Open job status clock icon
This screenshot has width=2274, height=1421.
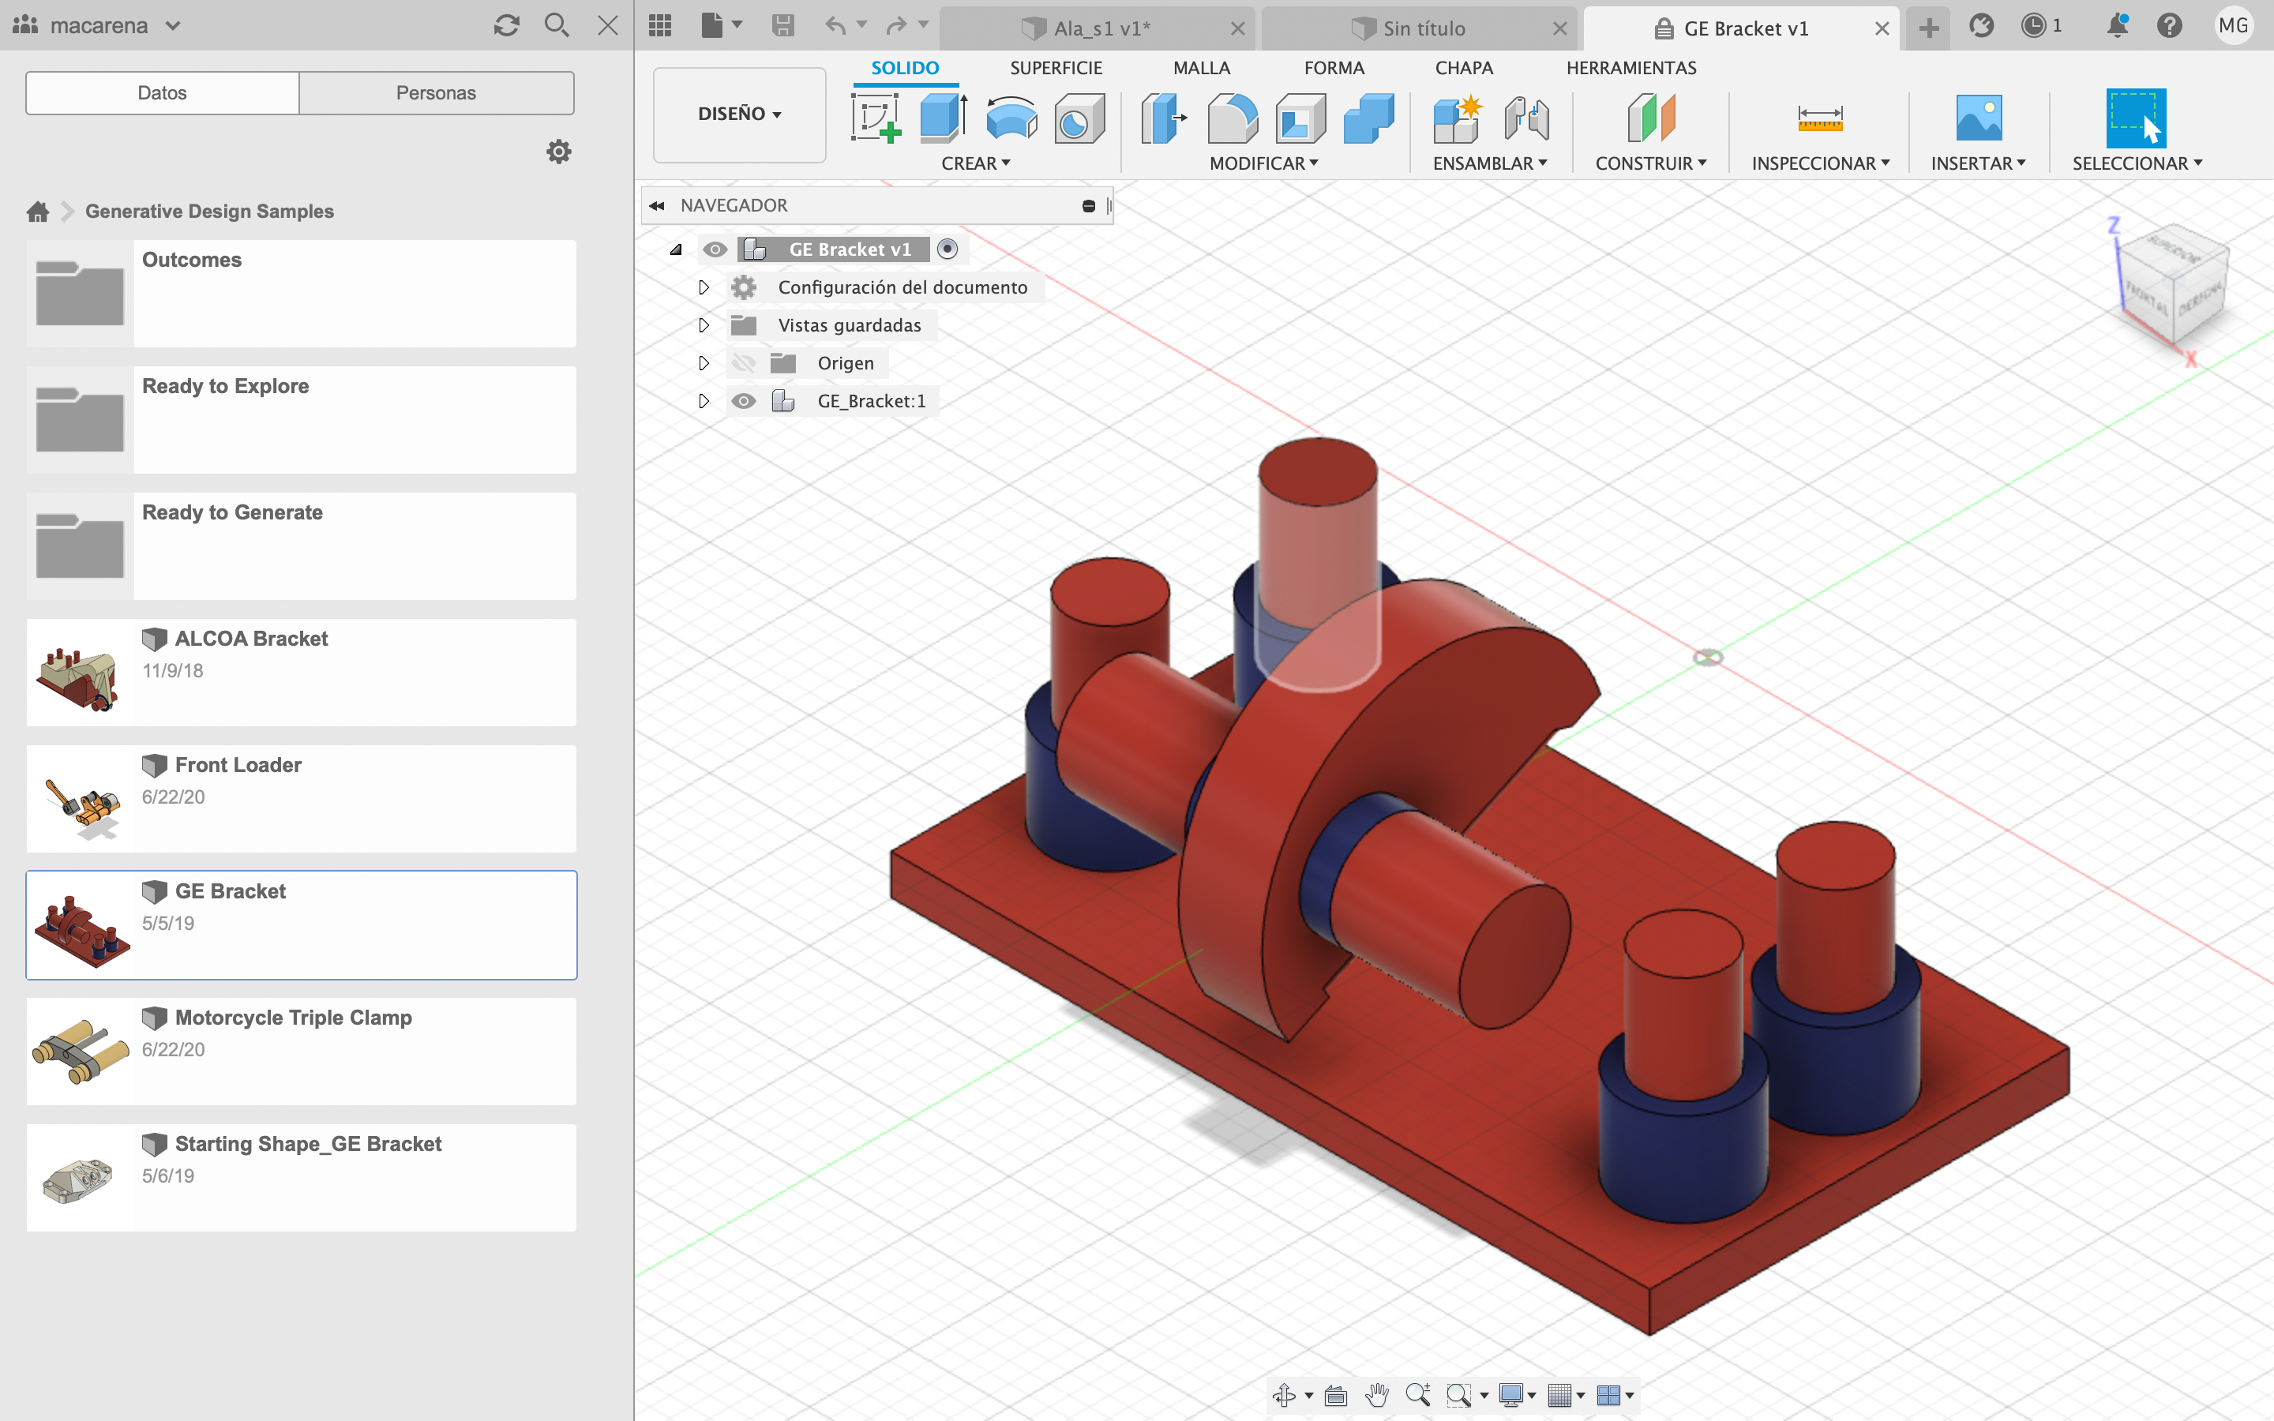coord(2033,26)
